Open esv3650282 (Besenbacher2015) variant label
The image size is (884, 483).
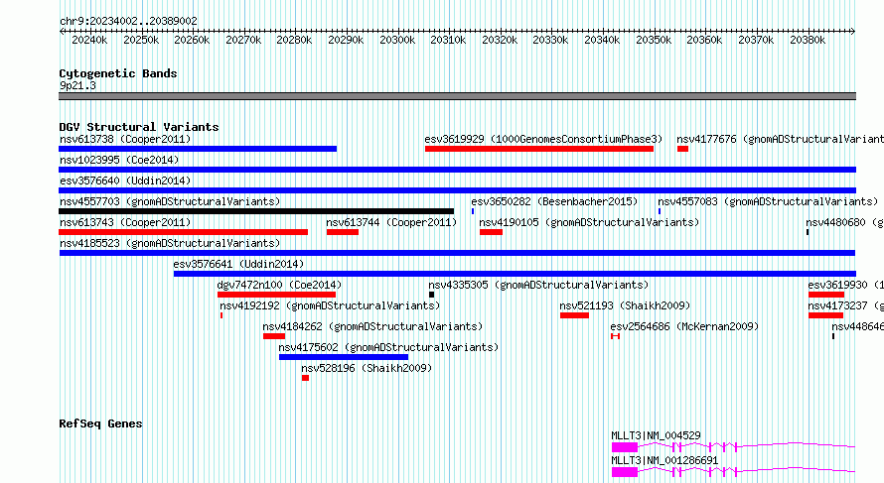point(554,201)
